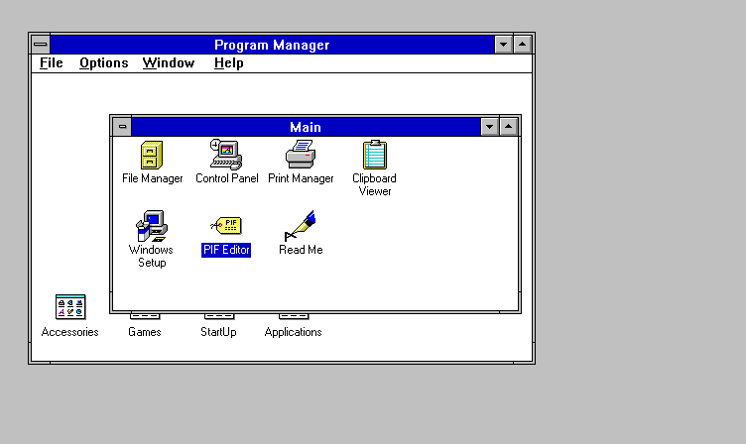This screenshot has height=444, width=746.
Task: Select the Control Panel icon
Action: click(x=226, y=155)
